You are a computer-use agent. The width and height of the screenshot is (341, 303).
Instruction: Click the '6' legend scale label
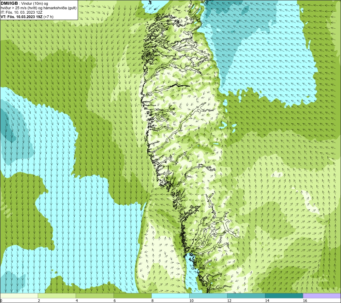click(115, 301)
